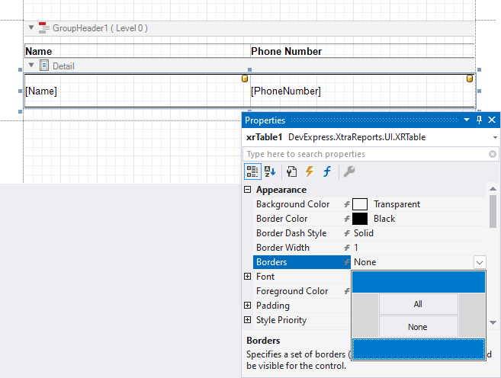Clear the property search field

click(493, 154)
